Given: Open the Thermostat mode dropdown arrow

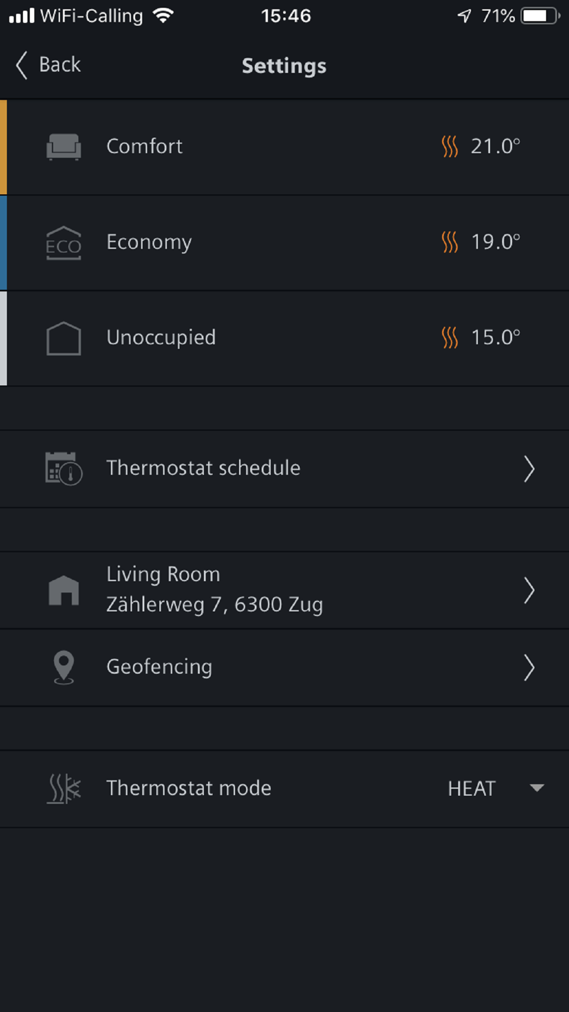Looking at the screenshot, I should [x=537, y=788].
